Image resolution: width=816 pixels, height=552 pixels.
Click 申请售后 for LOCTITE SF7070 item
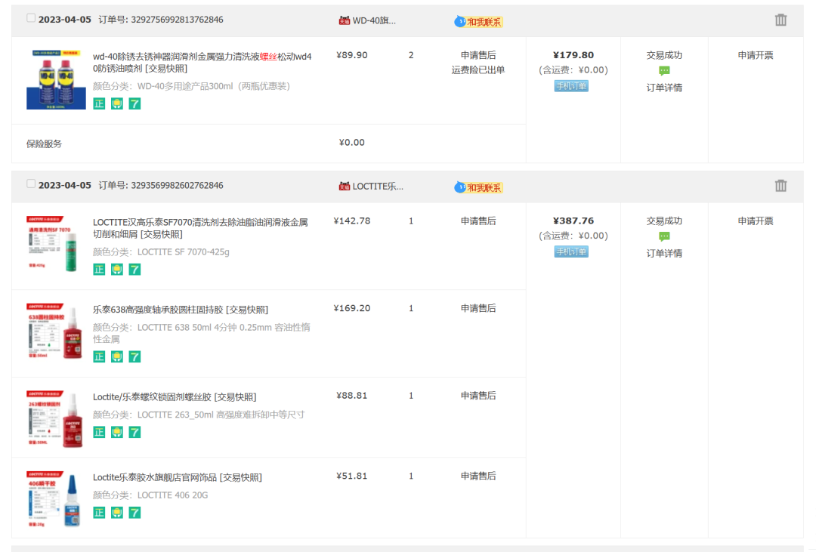tap(478, 221)
